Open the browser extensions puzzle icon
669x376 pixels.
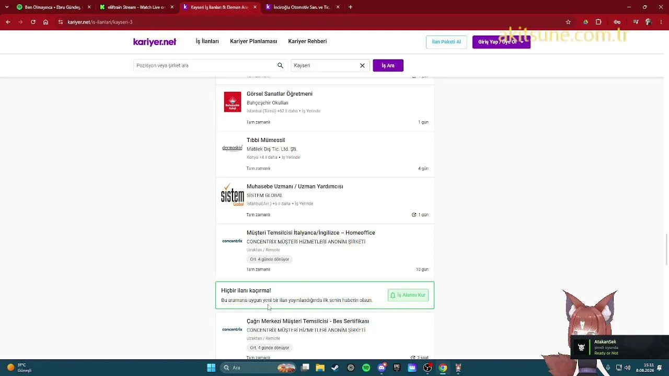coord(598,22)
